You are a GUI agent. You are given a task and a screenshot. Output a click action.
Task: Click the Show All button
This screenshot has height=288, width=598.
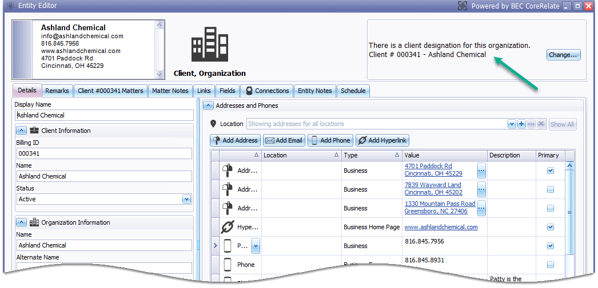563,124
